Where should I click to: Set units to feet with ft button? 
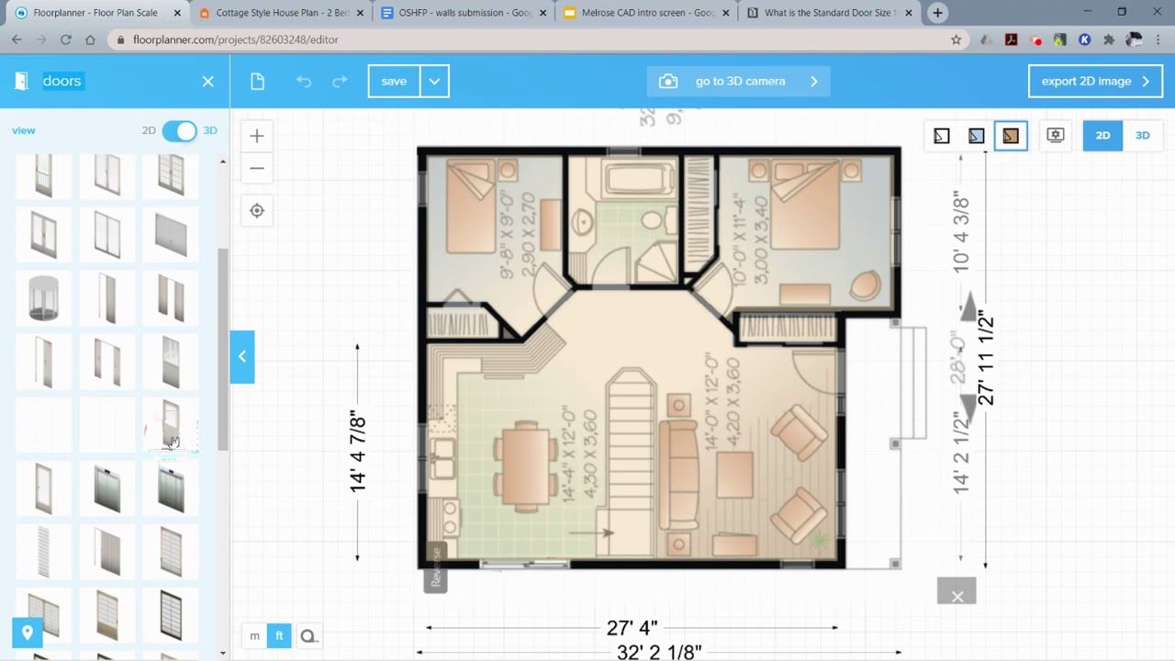[x=279, y=635]
